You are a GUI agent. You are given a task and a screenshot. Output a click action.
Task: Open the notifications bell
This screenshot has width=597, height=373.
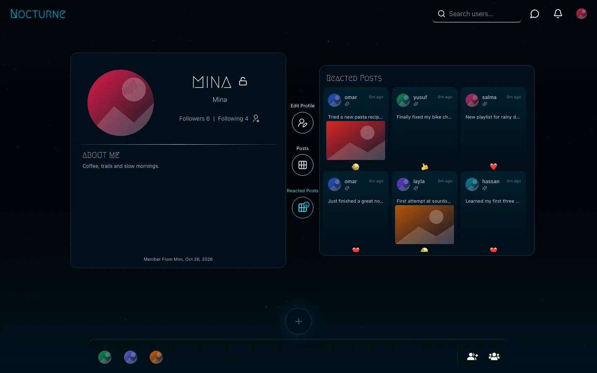click(x=558, y=14)
